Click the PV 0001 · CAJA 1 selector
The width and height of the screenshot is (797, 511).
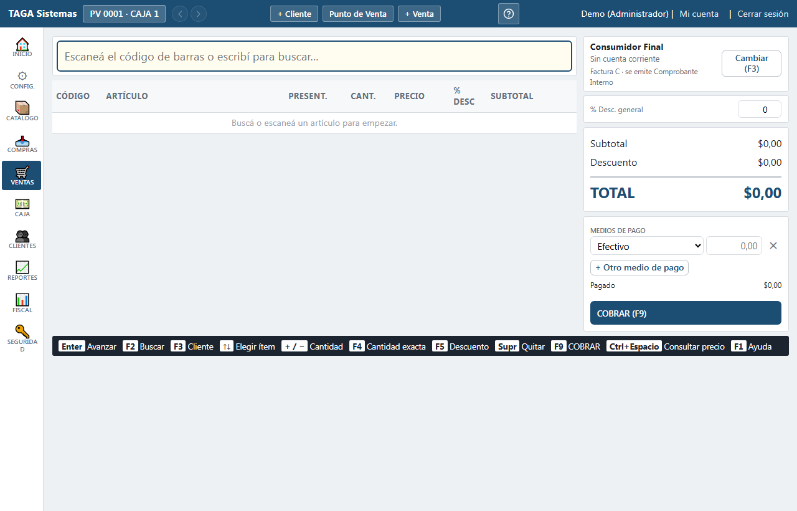tap(124, 14)
